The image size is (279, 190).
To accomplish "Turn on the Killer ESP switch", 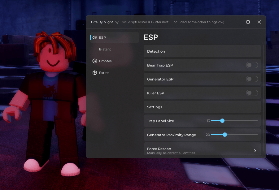I will pyautogui.click(x=252, y=93).
